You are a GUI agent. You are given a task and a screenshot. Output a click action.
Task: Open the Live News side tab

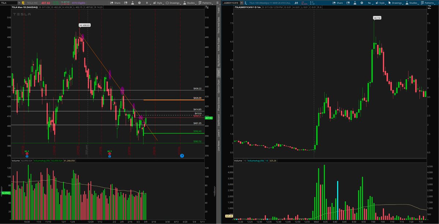(x=219, y=146)
